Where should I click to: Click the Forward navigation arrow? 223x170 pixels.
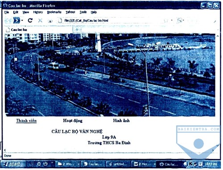pos(17,21)
